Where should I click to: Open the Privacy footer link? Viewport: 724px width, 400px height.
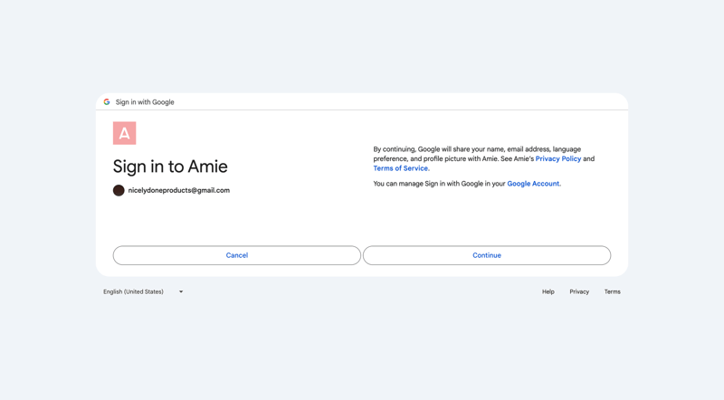(579, 292)
